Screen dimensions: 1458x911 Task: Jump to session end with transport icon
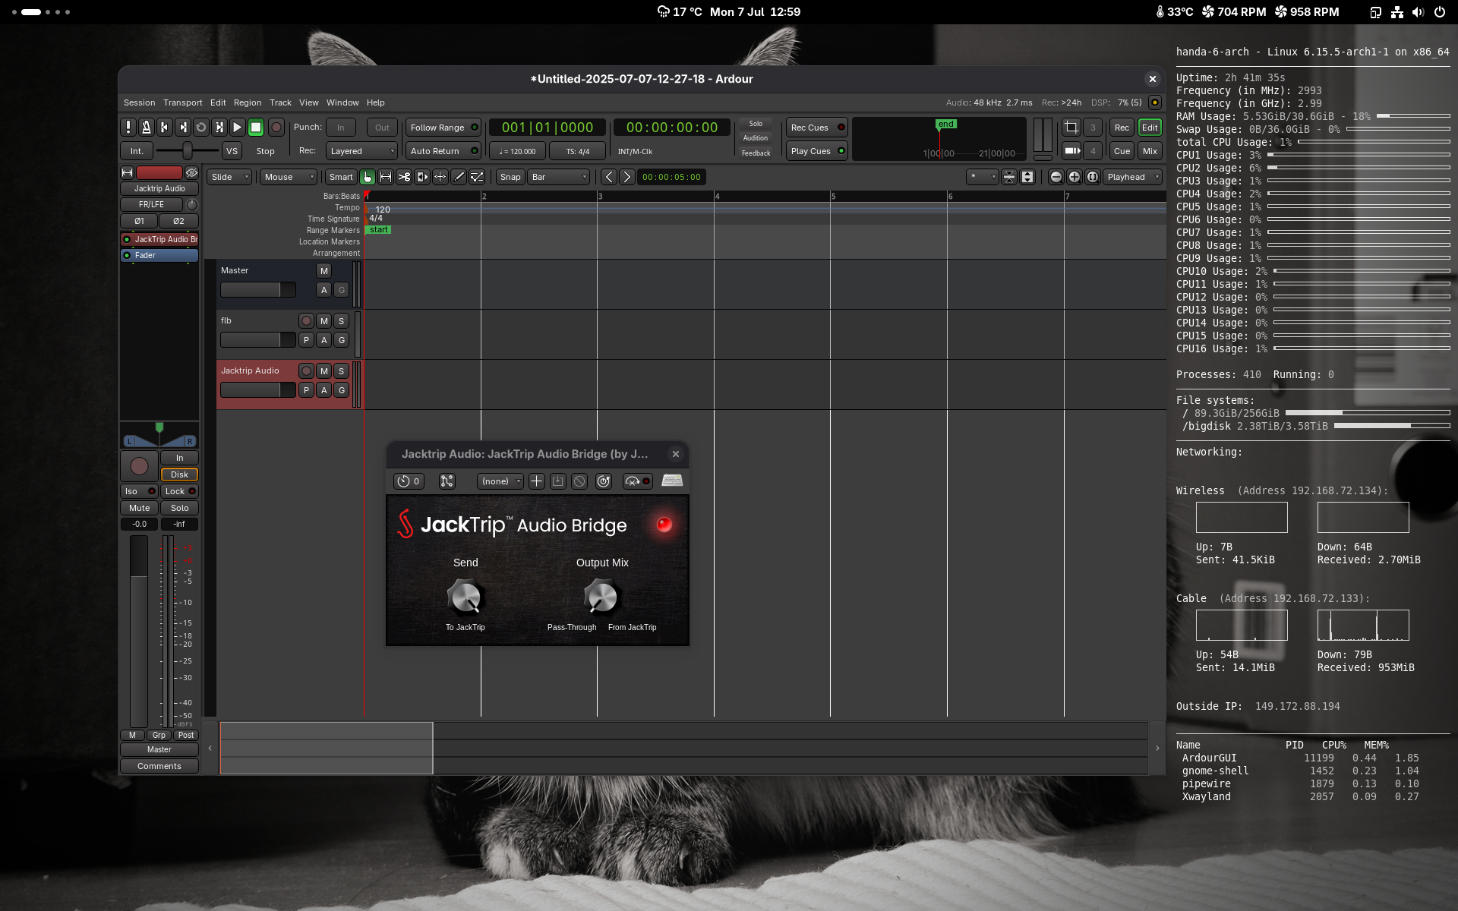coord(183,128)
